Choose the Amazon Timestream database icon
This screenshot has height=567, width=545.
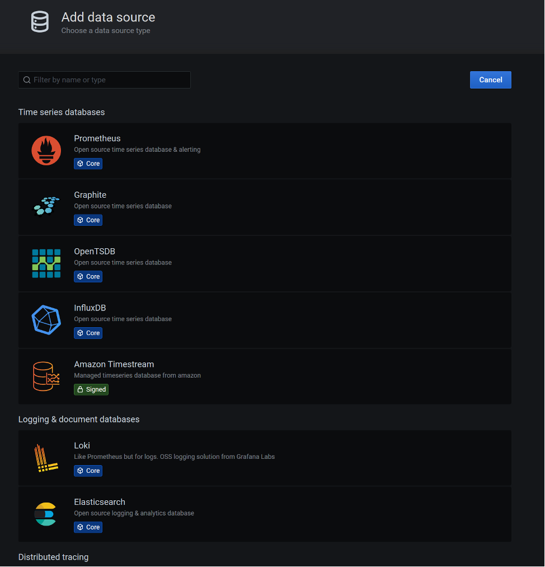pyautogui.click(x=46, y=377)
